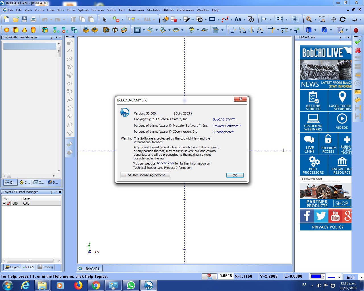The height and width of the screenshot is (291, 364).
Task: Click the Zoom magnifier tool
Action: pos(309,19)
